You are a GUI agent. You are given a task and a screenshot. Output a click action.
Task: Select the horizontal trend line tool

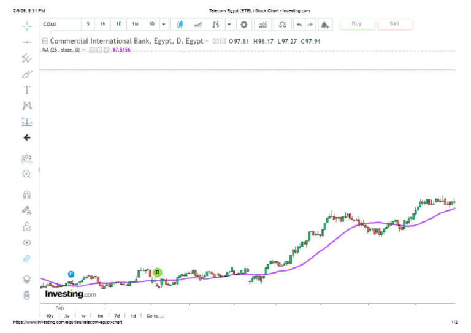[27, 42]
